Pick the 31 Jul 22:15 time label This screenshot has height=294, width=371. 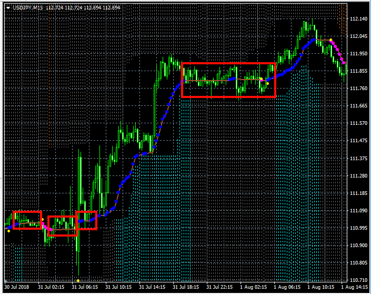[x=219, y=287]
